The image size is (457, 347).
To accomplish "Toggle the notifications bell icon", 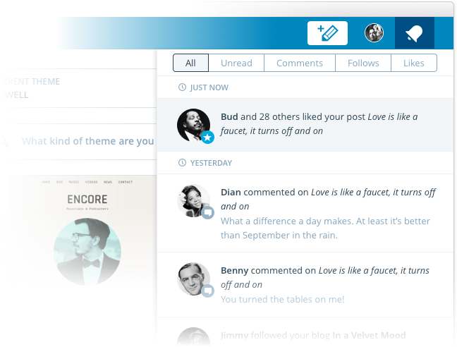I will [x=414, y=33].
